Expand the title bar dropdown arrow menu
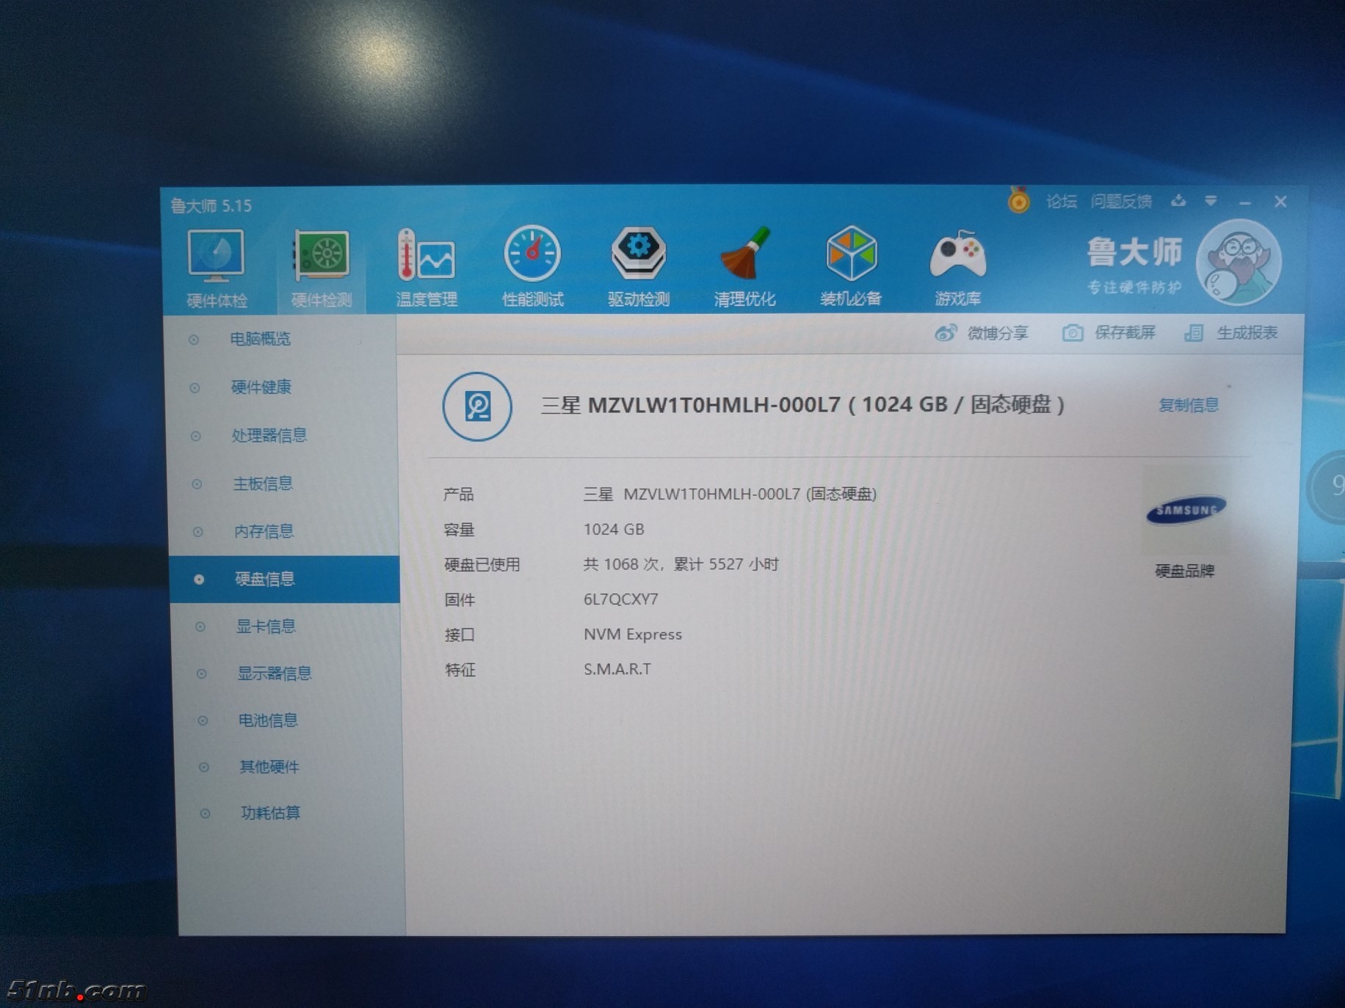The height and width of the screenshot is (1008, 1345). [1211, 201]
